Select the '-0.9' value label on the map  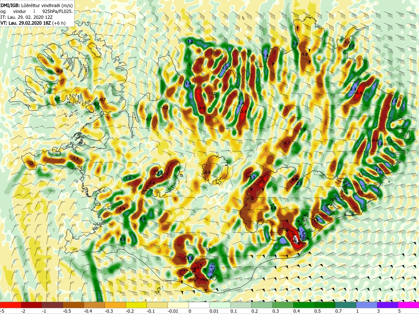[x=207, y=172]
